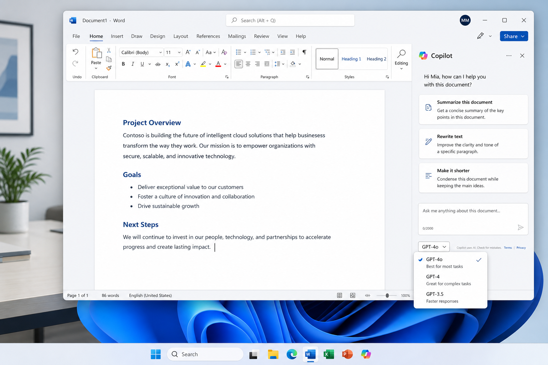Toggle underline formatting
The width and height of the screenshot is (548, 365).
tap(142, 64)
